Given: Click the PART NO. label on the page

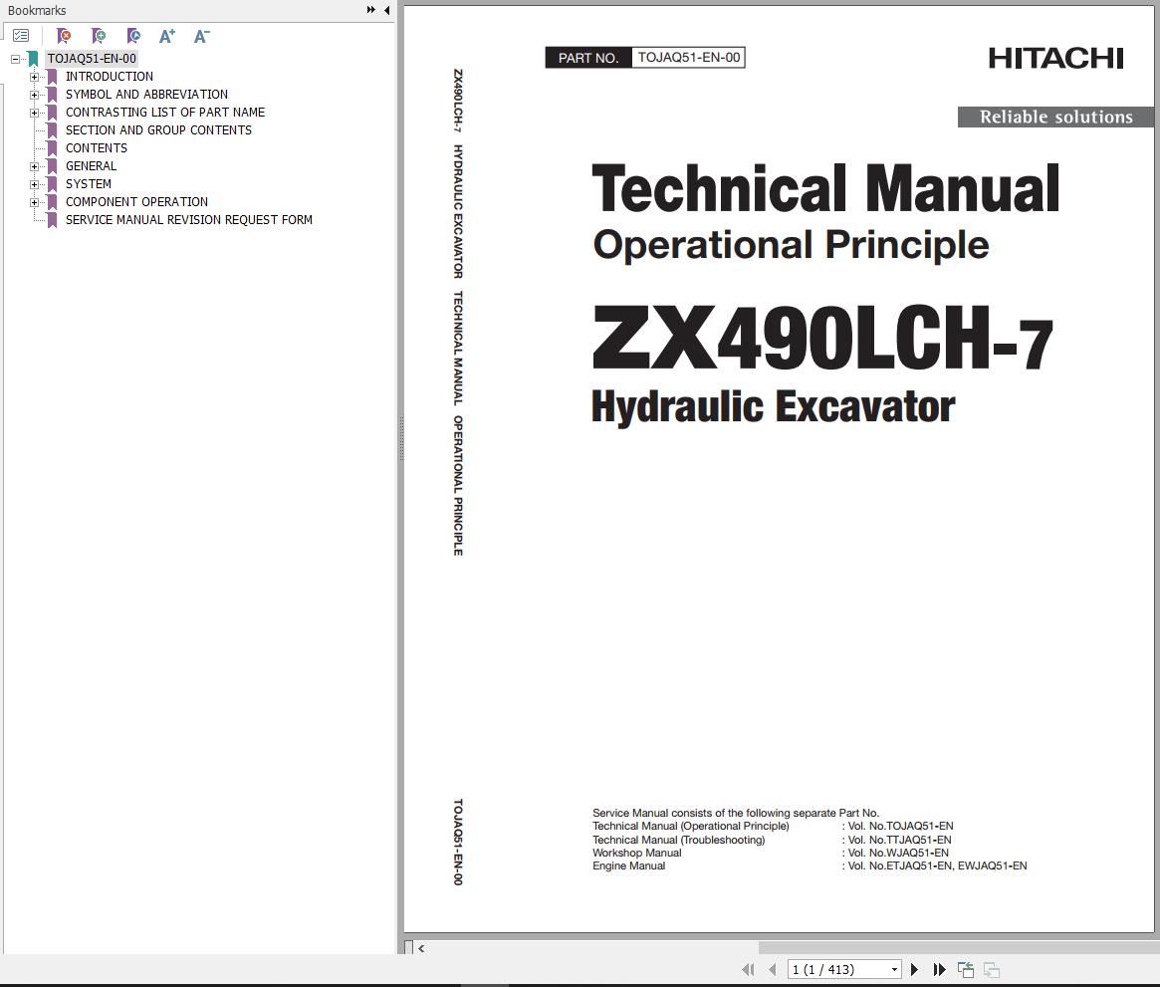Looking at the screenshot, I should pos(588,58).
